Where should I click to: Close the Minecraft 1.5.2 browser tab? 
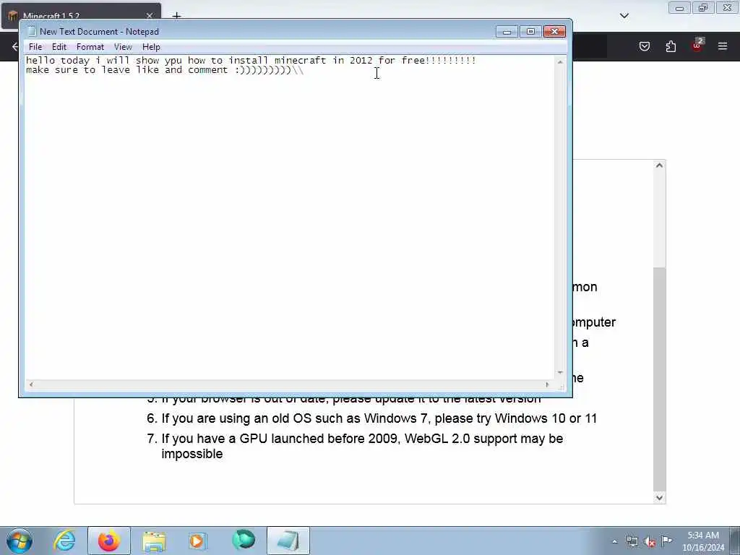150,16
